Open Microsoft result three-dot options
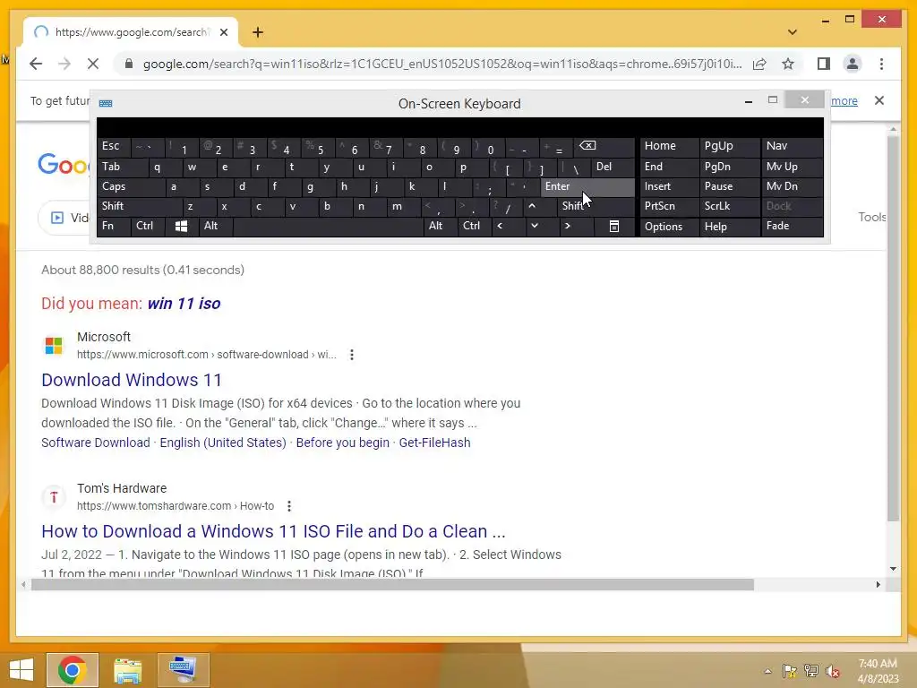This screenshot has width=917, height=688. point(351,355)
